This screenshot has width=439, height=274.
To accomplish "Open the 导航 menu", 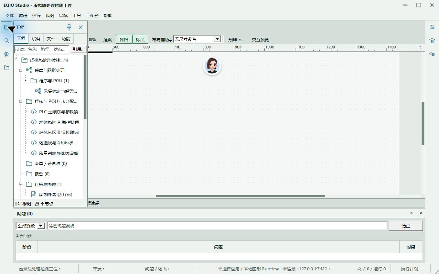I will point(63,16).
